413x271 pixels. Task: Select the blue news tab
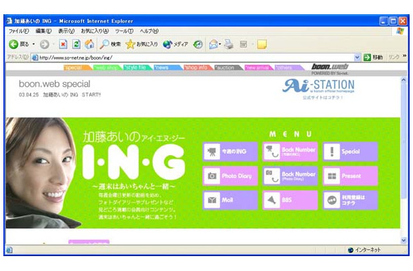point(167,68)
